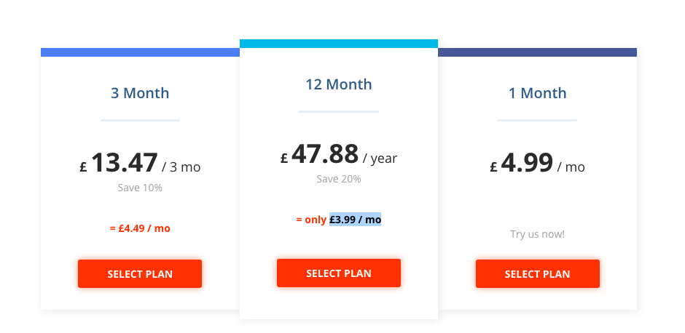Click the £13.47 price text
Viewport: 685px width, 333px height.
(x=118, y=163)
